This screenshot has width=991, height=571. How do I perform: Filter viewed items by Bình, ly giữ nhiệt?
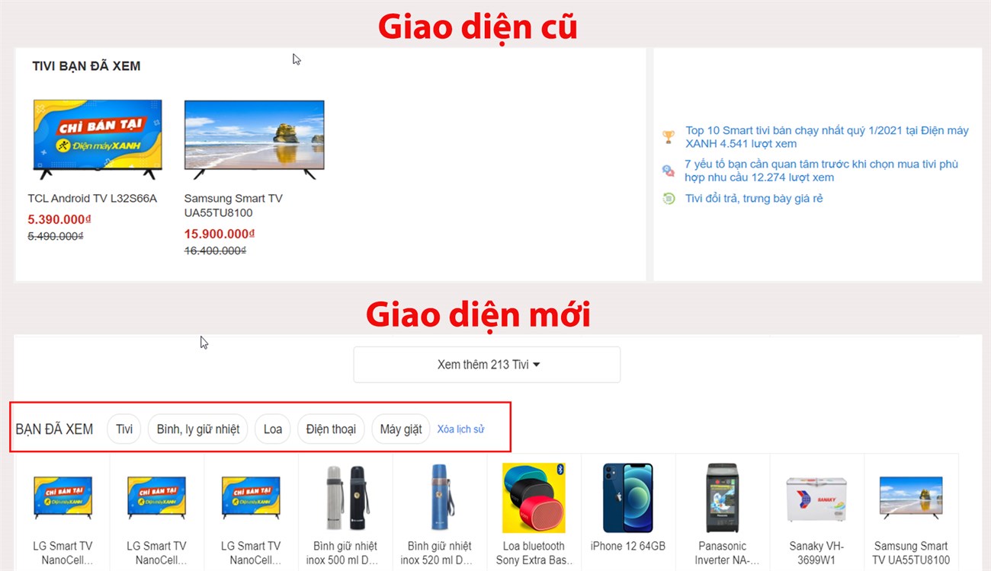pyautogui.click(x=198, y=429)
